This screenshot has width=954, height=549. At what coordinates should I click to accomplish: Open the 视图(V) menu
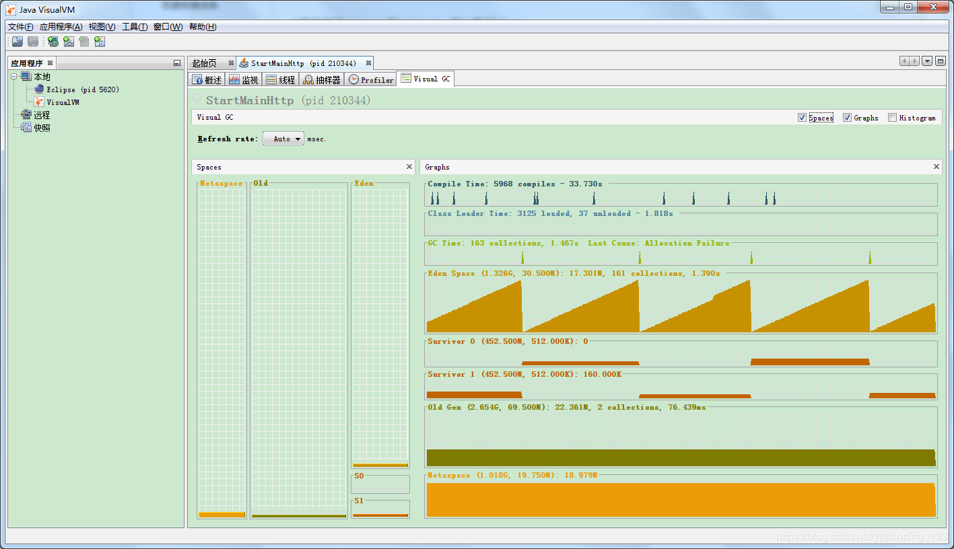[x=102, y=27]
